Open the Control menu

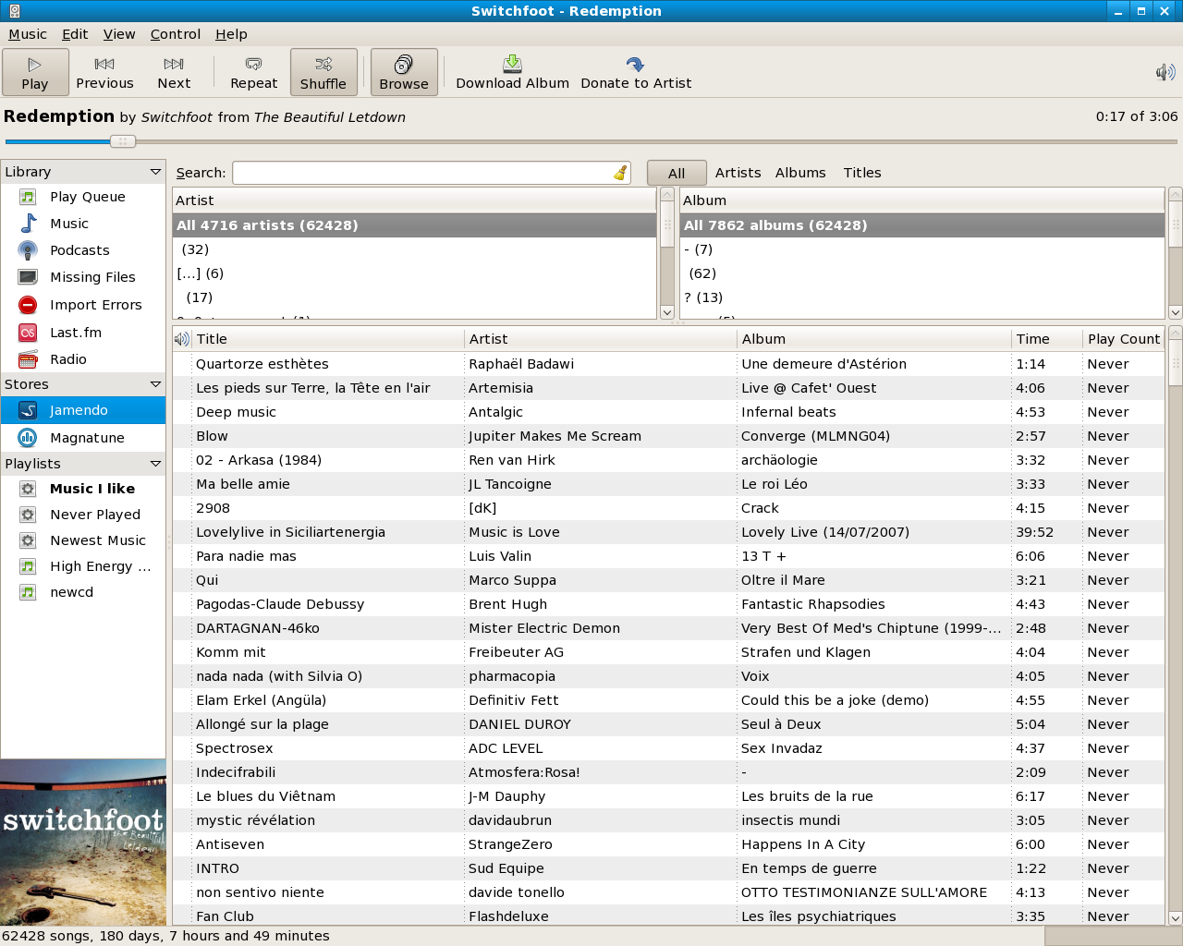176,34
